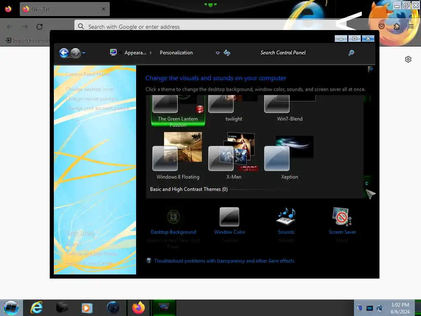
Task: Close the Firefox New Tab tab
Action: [104, 9]
